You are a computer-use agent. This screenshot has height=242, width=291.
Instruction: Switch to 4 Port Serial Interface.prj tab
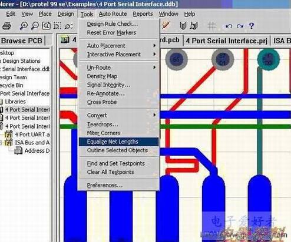[227, 41]
